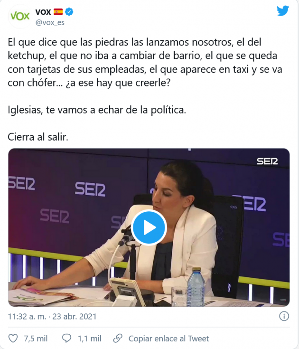This screenshot has width=299, height=349.
Task: Click the Spain flag emoji
Action: pyautogui.click(x=58, y=11)
